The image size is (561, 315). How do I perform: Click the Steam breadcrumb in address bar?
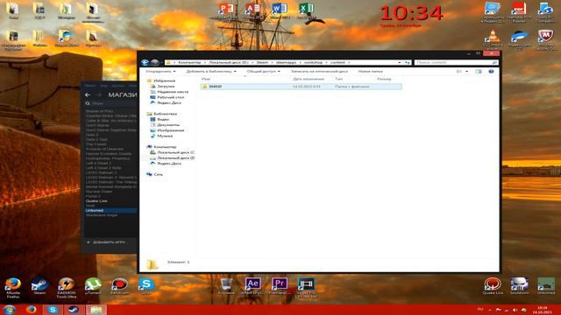(x=262, y=62)
